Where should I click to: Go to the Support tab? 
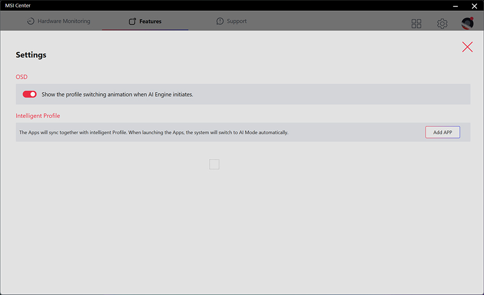coord(236,21)
